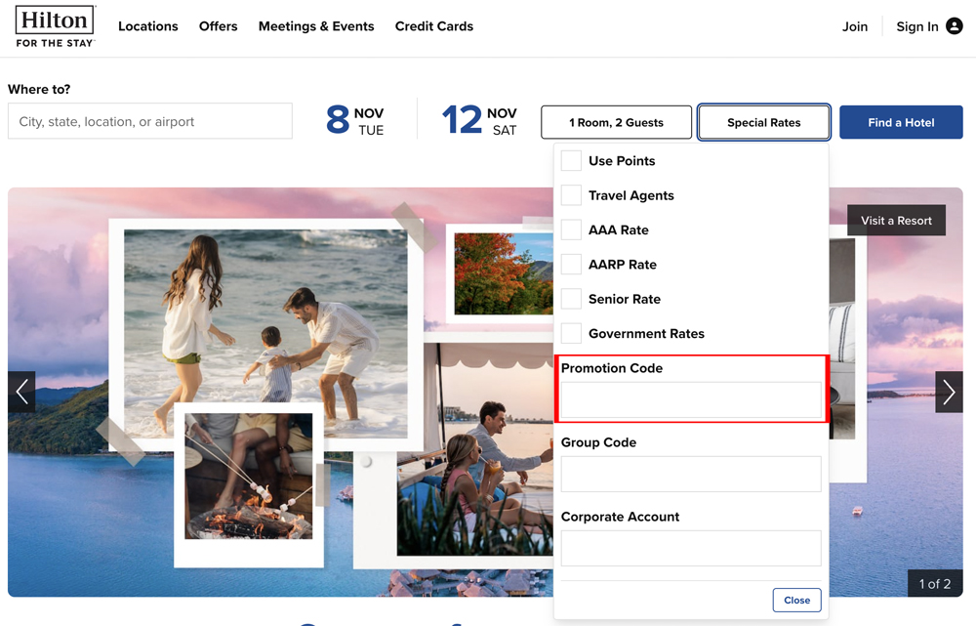Click the Sign In link

[x=916, y=26]
